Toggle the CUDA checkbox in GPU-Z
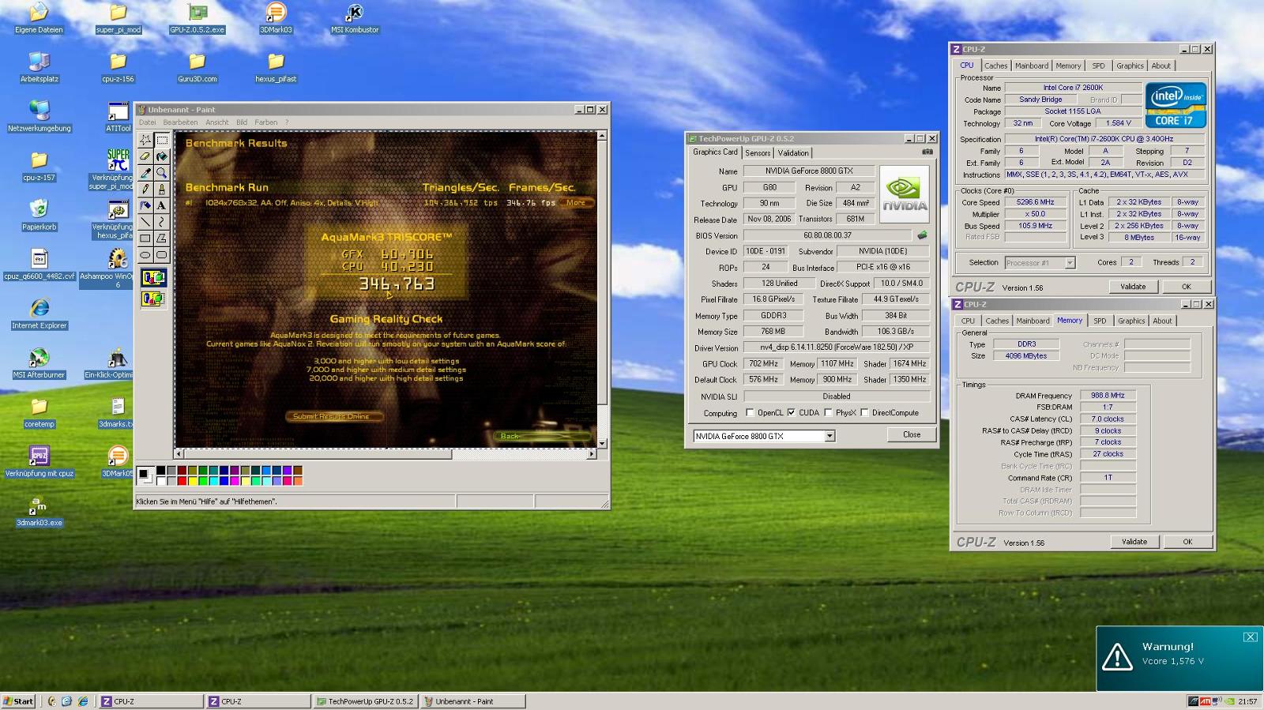Viewport: 1264px width, 710px height. click(x=791, y=412)
